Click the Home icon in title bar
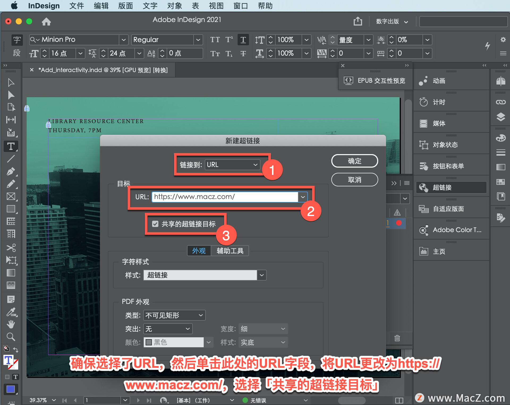 click(x=46, y=21)
